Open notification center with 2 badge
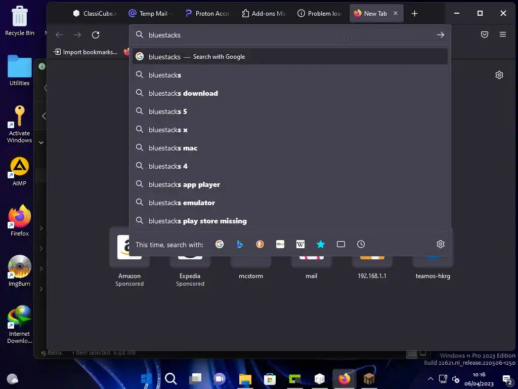Viewport: 518px width, 389px height. (x=507, y=379)
